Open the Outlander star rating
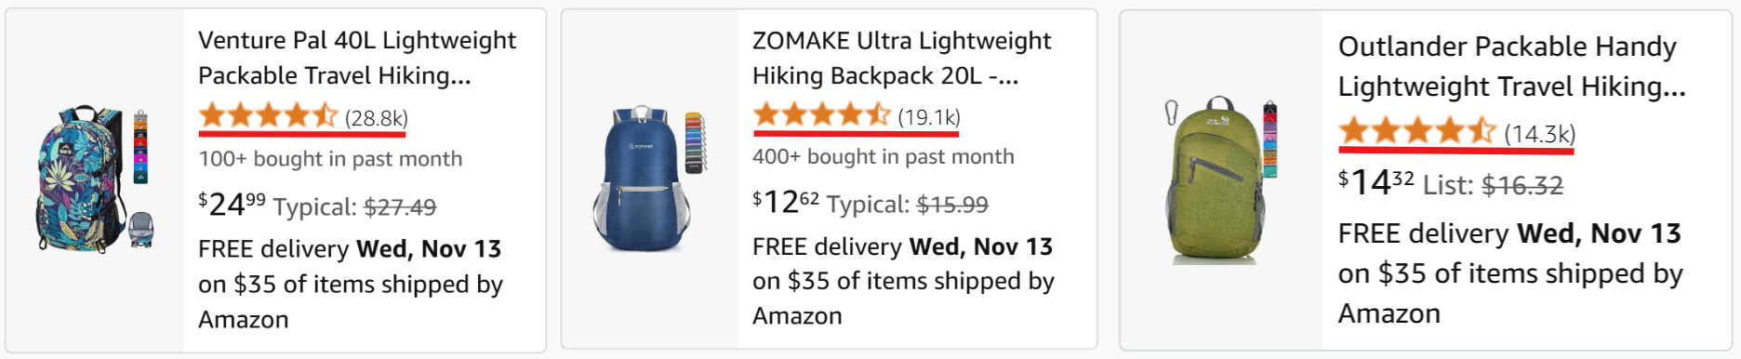The image size is (1741, 359). pos(1417,132)
